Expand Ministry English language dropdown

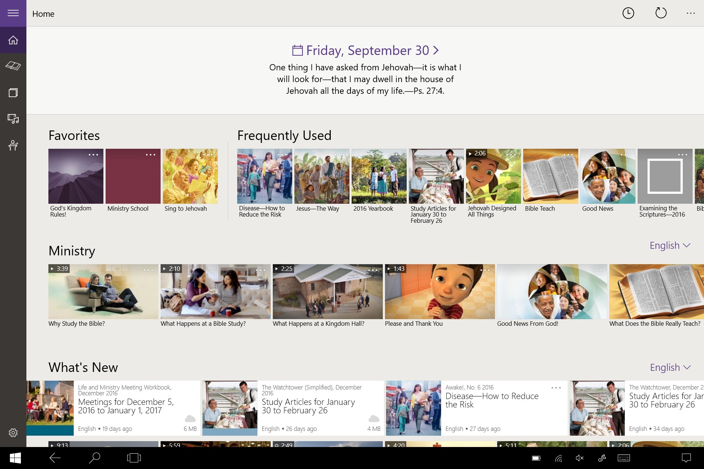point(670,245)
